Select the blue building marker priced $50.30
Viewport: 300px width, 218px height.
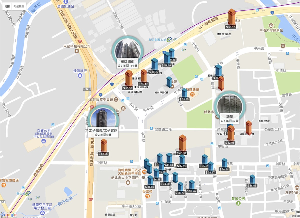coord(154,66)
